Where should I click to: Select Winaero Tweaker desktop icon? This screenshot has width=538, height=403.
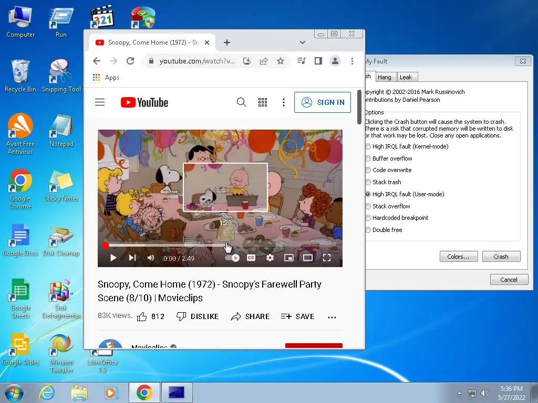61,353
